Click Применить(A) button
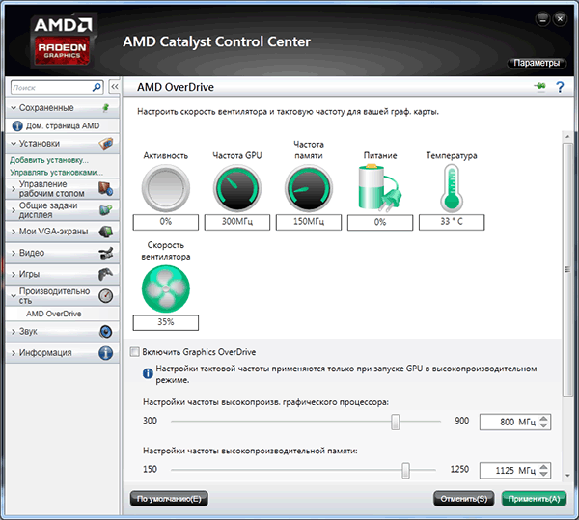The image size is (579, 520). (534, 499)
